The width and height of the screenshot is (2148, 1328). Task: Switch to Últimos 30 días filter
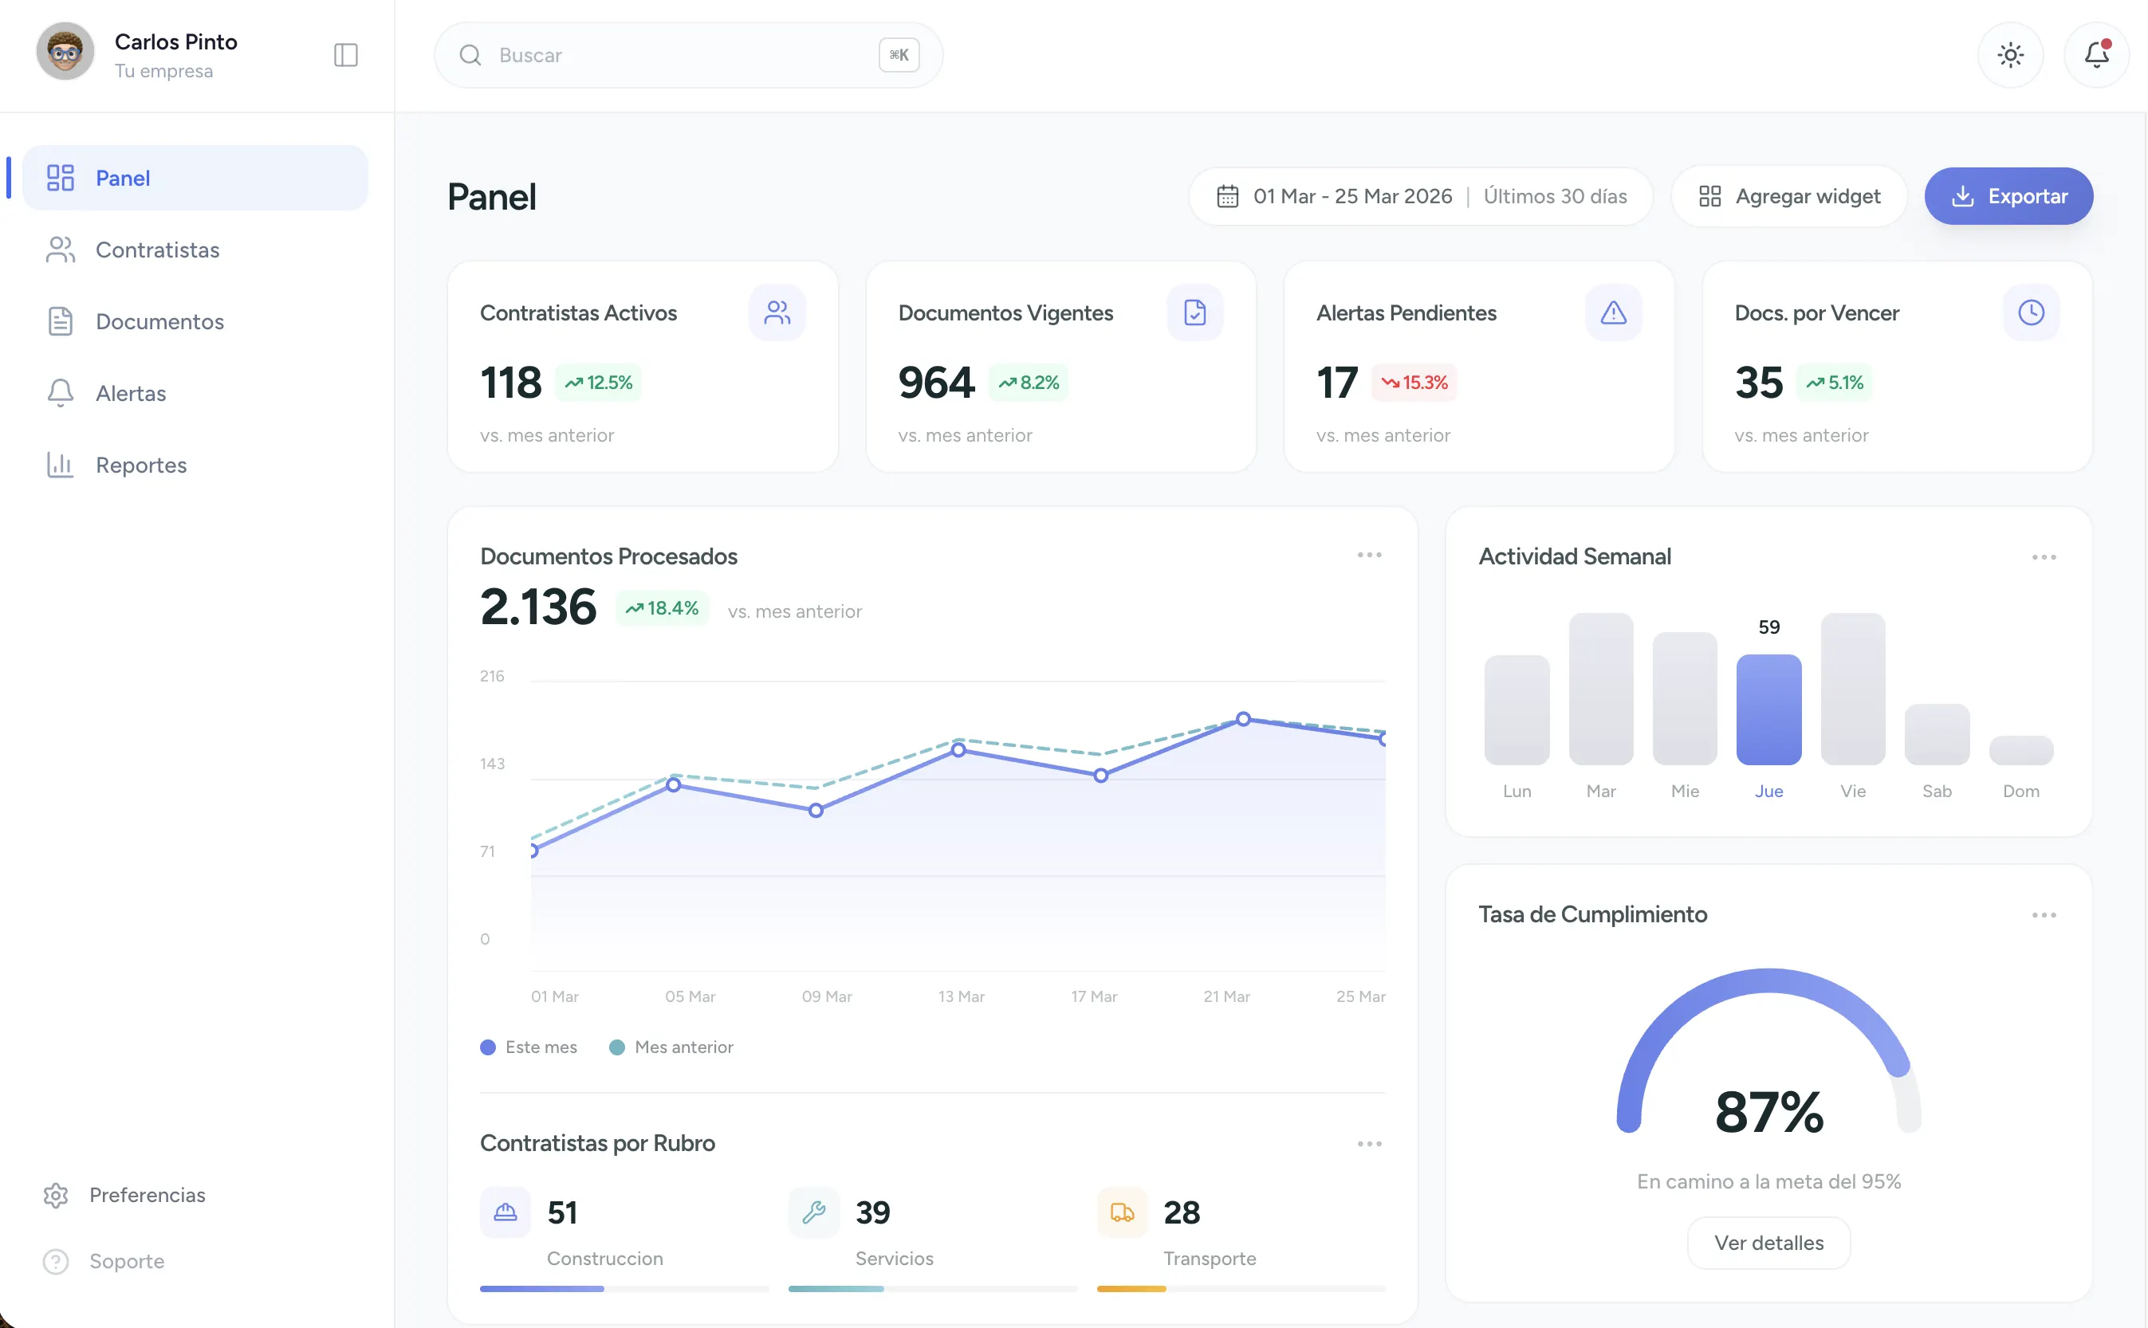[x=1556, y=196]
